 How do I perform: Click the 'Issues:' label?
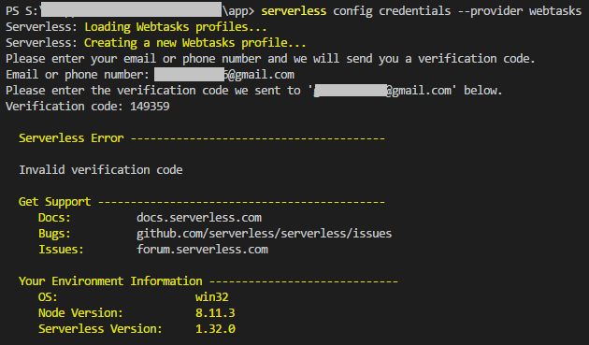coord(61,249)
